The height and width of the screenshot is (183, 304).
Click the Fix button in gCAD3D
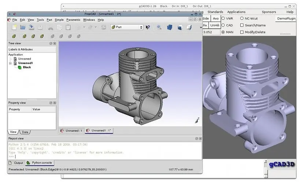205,25
